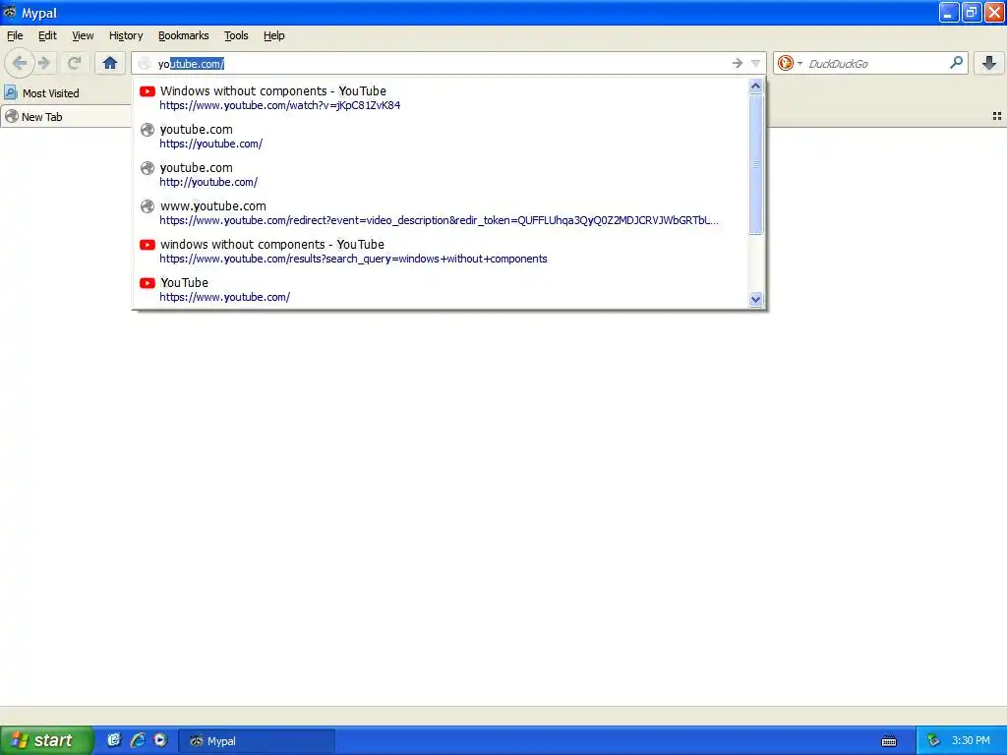Screen dimensions: 1007x755
Task: Click the Mypal taskbar button
Action: [x=257, y=741]
